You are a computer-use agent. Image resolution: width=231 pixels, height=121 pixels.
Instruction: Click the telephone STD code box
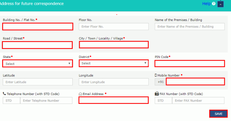click(x=11, y=100)
